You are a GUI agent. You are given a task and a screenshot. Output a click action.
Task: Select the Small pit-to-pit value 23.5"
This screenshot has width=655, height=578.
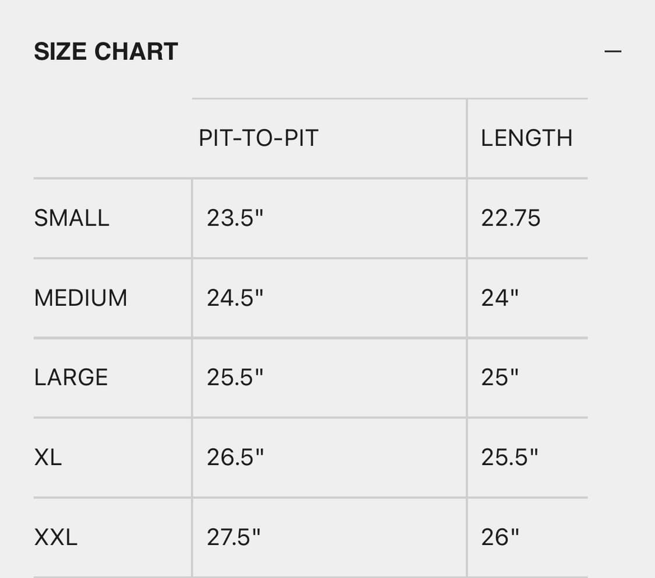pos(235,218)
